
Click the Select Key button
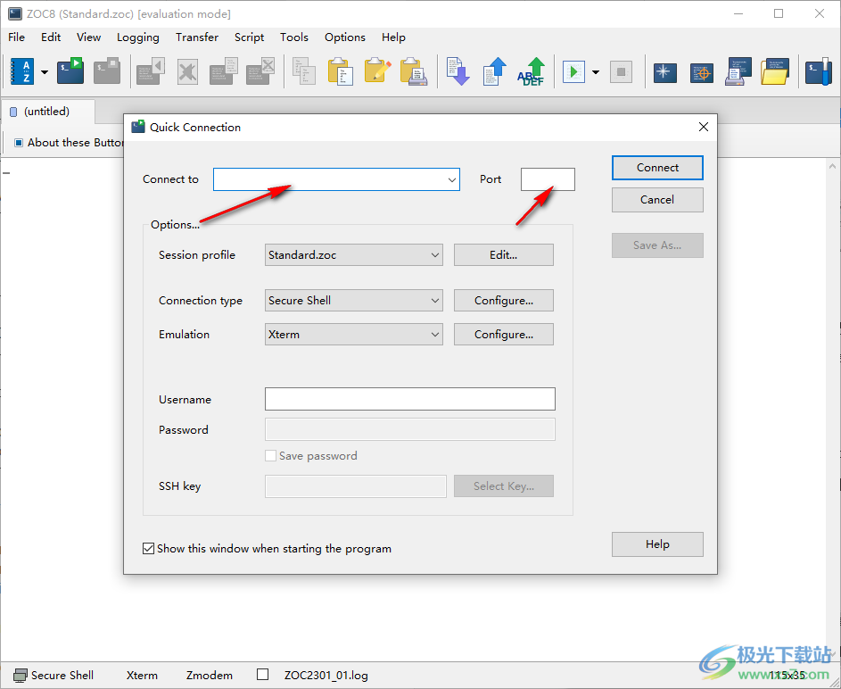[504, 486]
